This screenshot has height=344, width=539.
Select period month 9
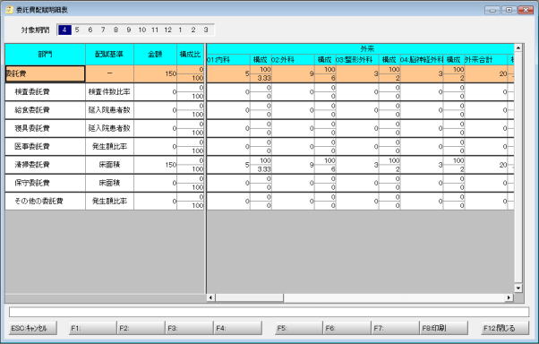click(129, 30)
